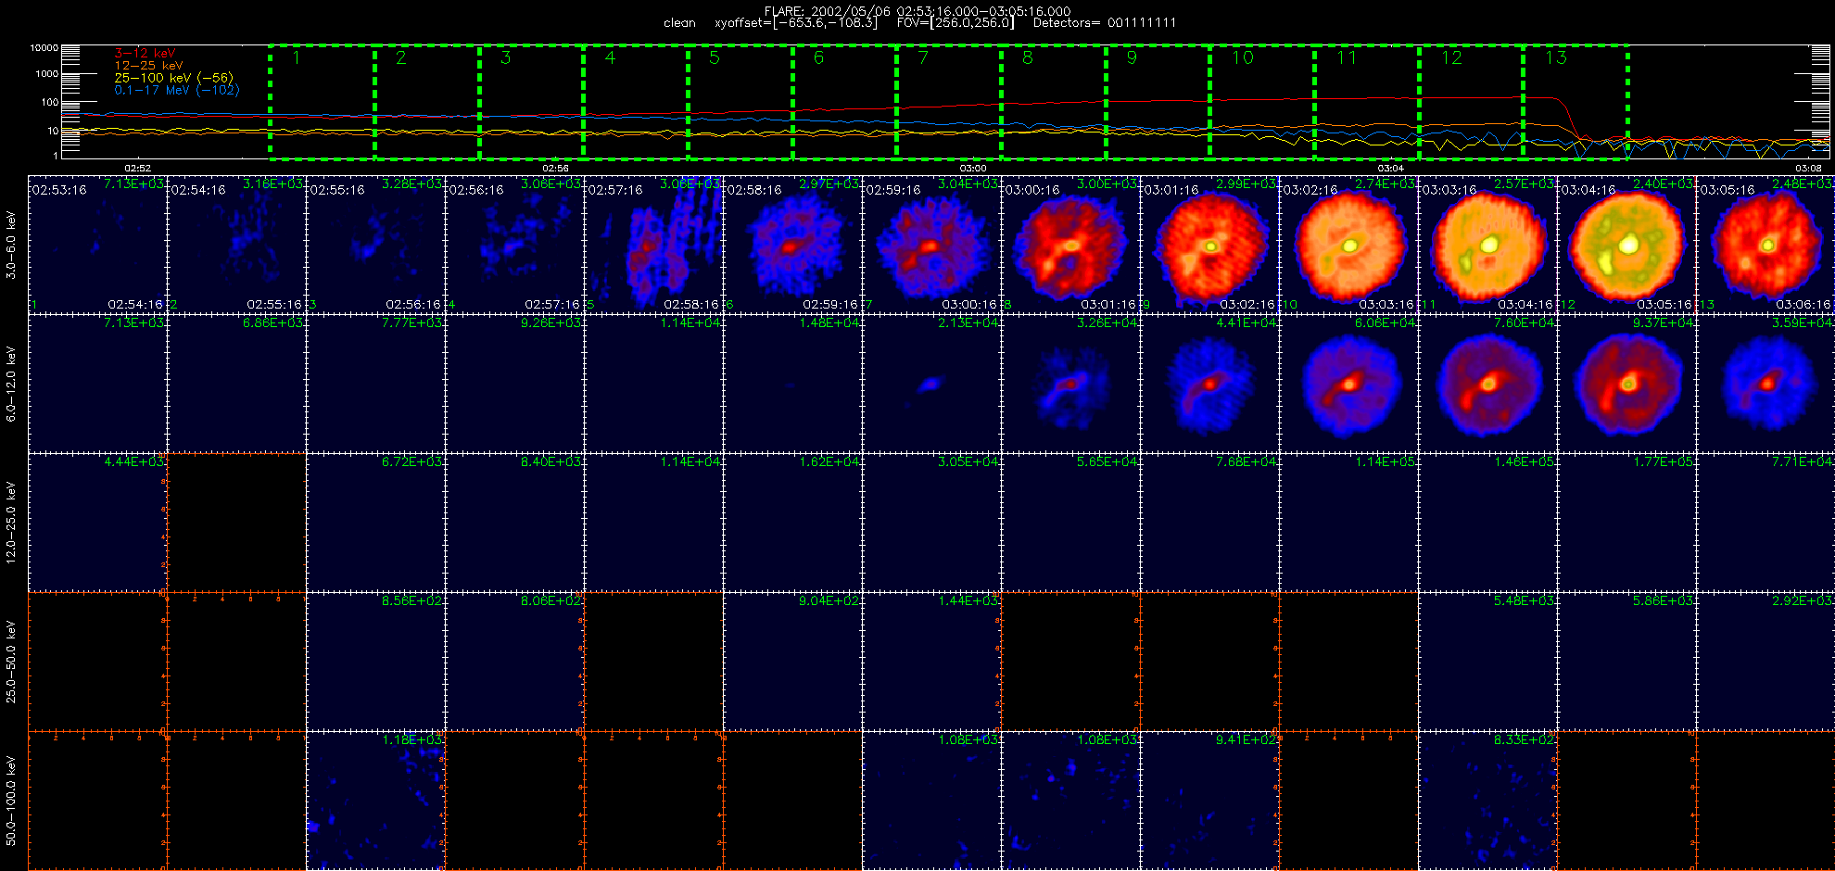Click the red '3-12 keV' legend entry
Screen dimensions: 1835x871
point(145,54)
